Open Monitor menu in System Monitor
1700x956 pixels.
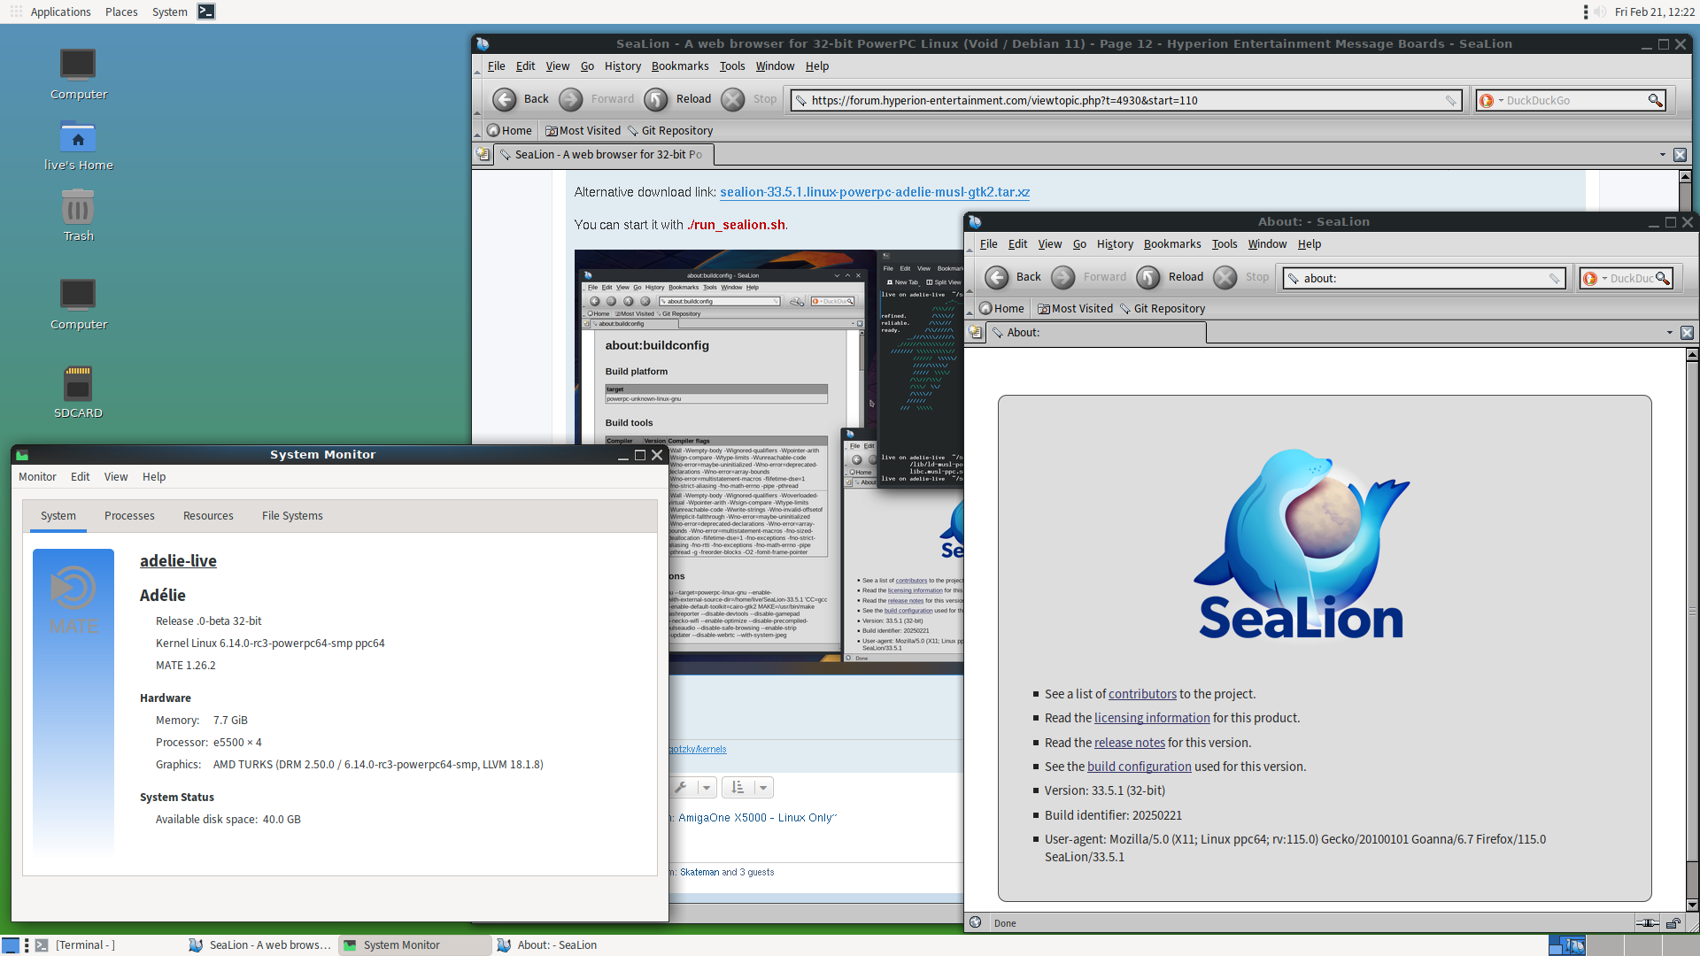coord(37,476)
